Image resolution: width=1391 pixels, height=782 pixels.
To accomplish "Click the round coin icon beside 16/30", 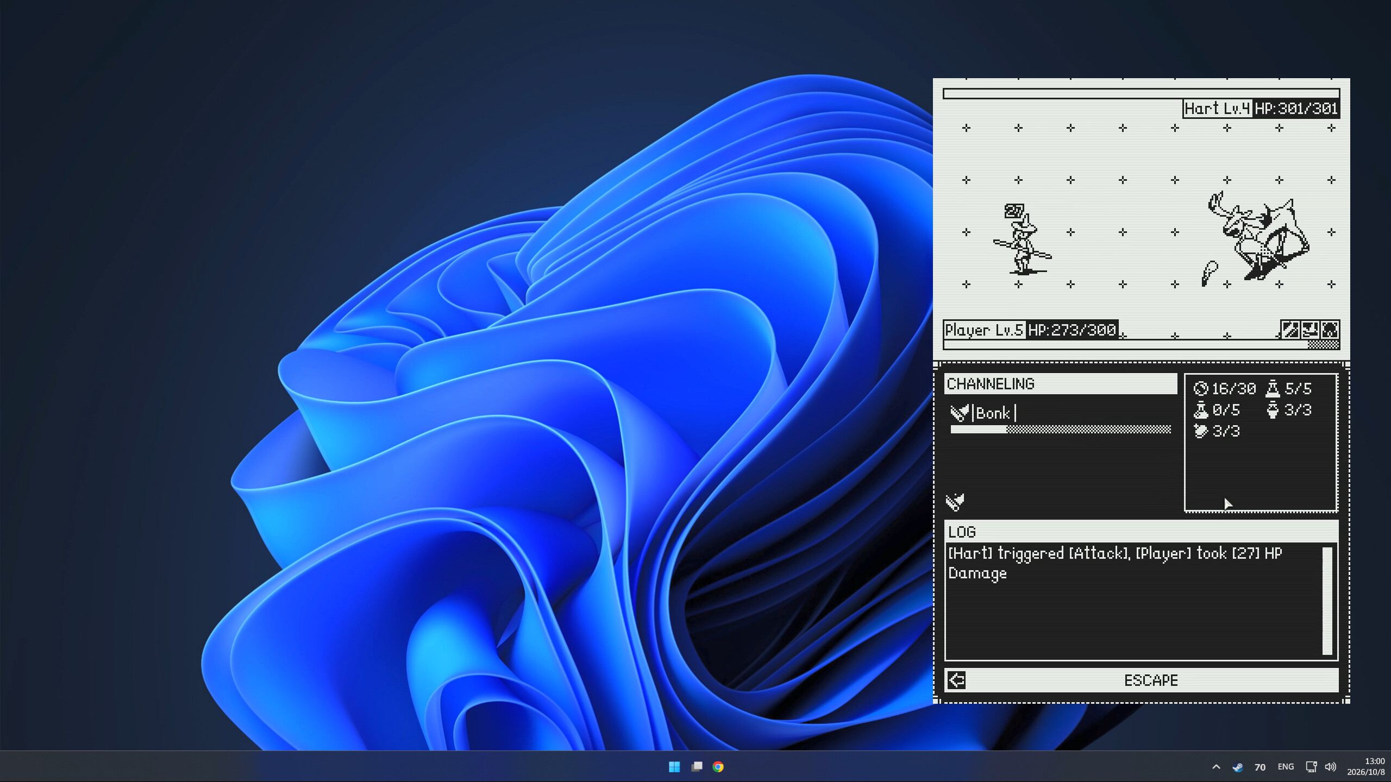I will (1200, 389).
